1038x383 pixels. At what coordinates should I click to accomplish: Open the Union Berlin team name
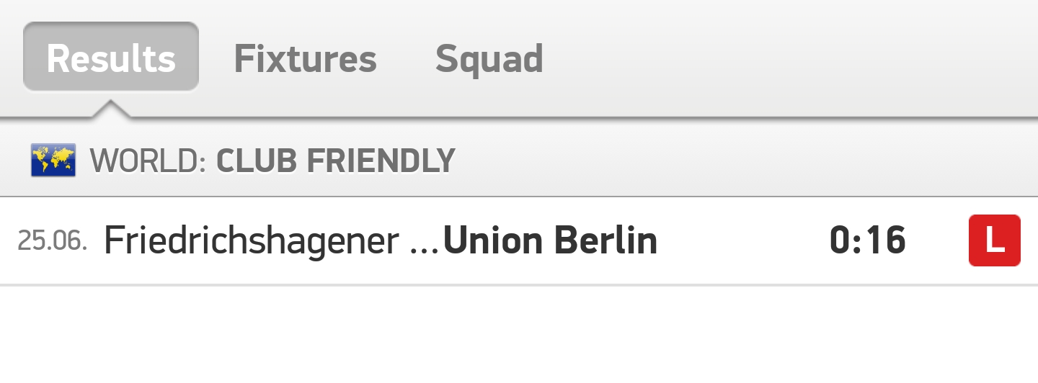[550, 240]
